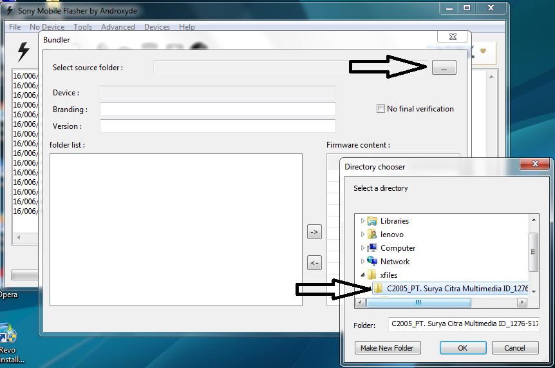The image size is (555, 368).
Task: Click the Branding input field
Action: 218,109
